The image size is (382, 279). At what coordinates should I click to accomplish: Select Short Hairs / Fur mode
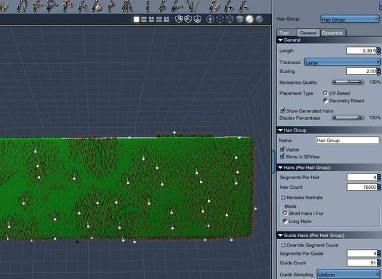pyautogui.click(x=285, y=214)
